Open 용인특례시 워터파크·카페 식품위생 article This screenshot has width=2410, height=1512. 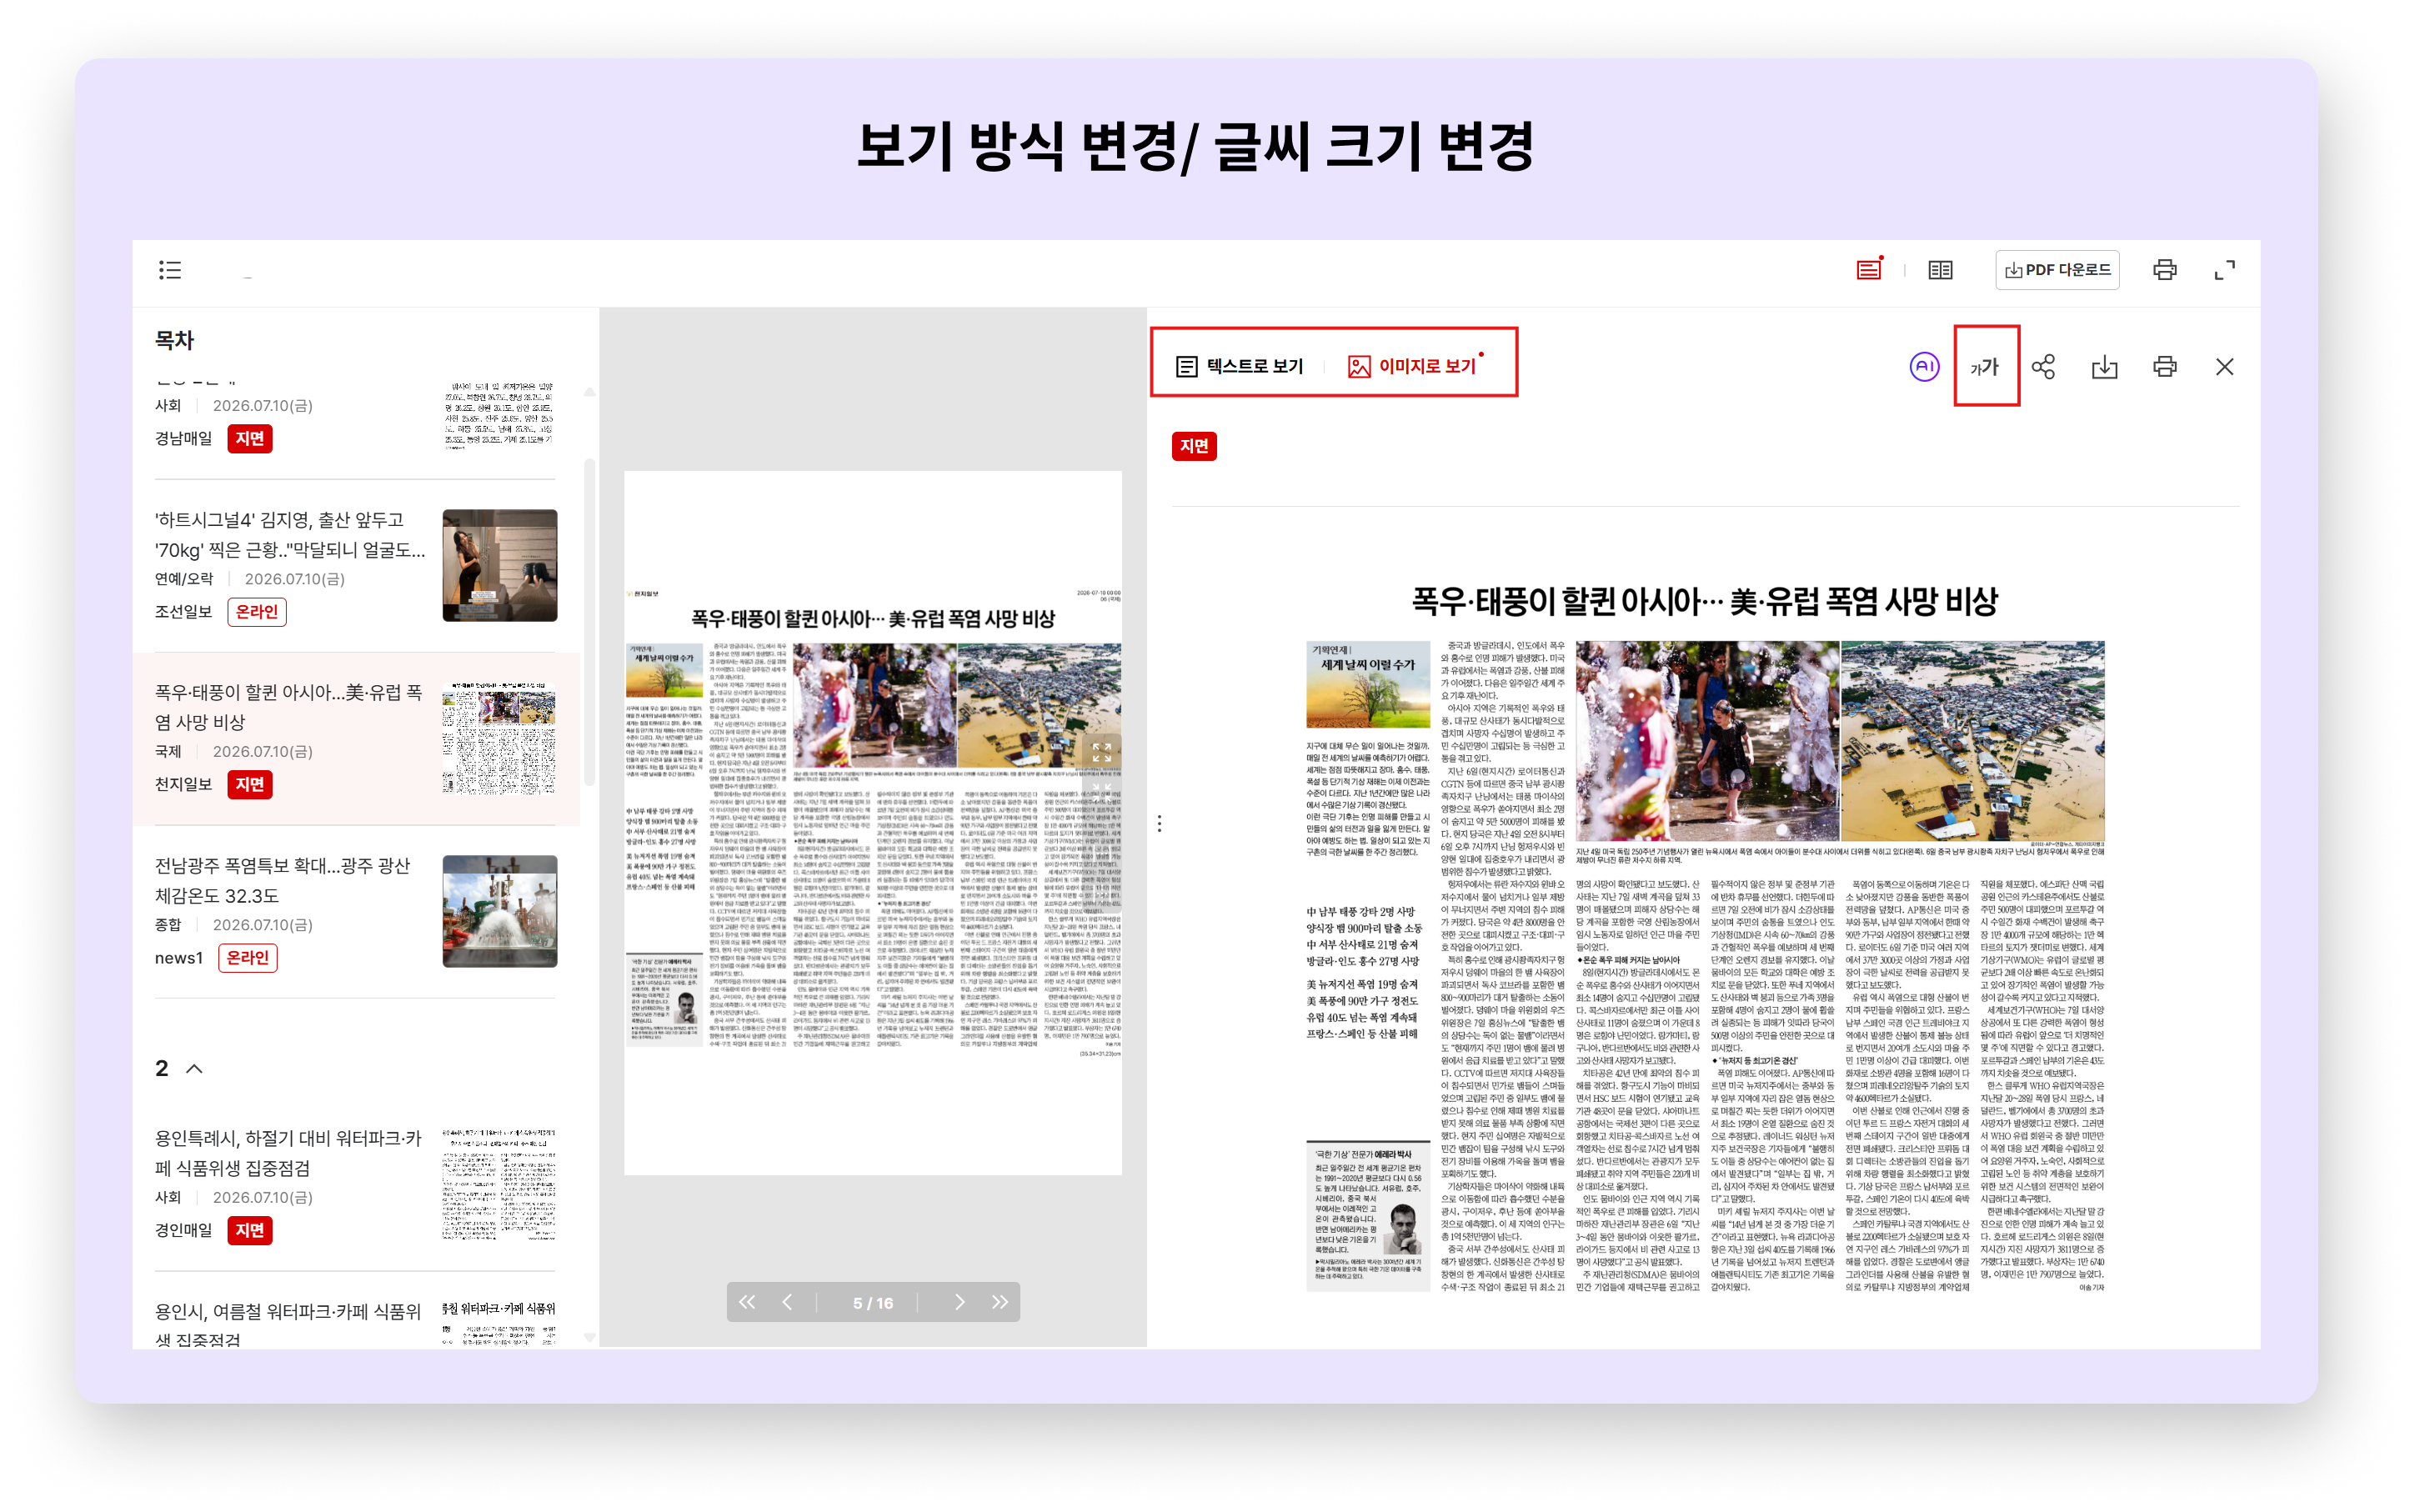coord(289,1153)
